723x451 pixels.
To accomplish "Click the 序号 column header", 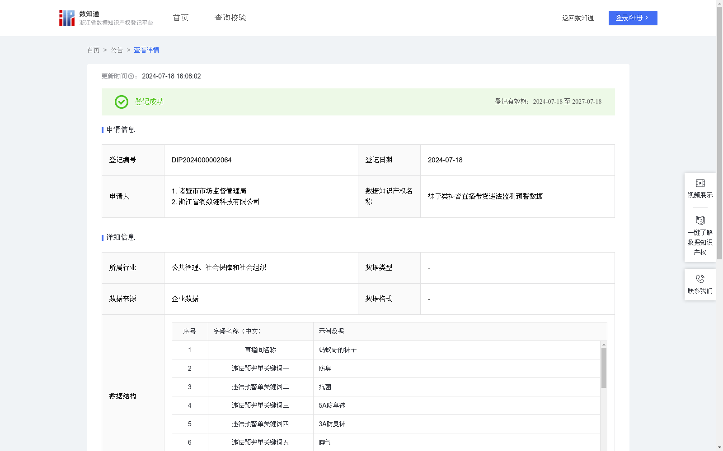I will point(189,331).
